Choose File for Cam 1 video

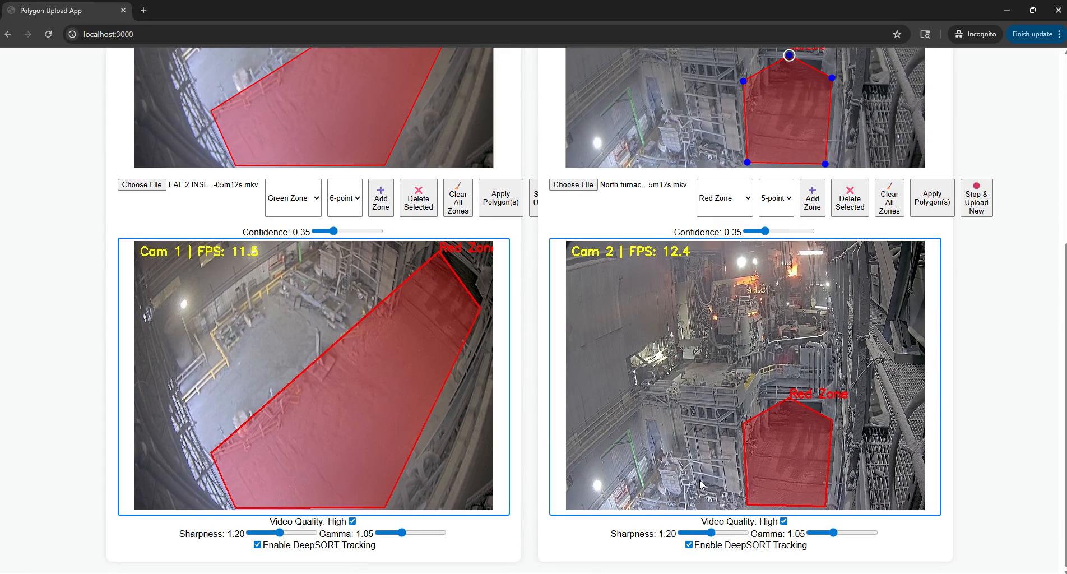tap(142, 184)
